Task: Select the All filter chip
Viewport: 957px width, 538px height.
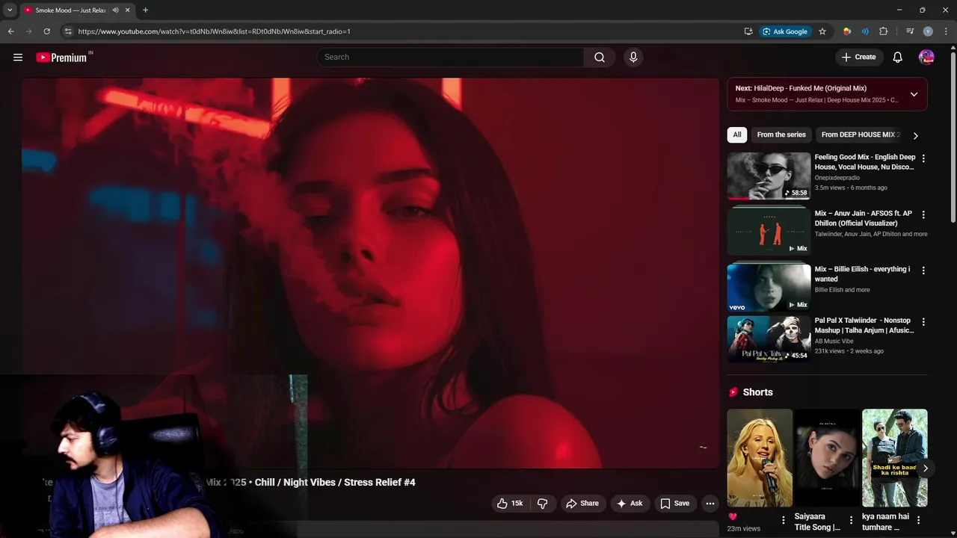Action: click(x=737, y=134)
